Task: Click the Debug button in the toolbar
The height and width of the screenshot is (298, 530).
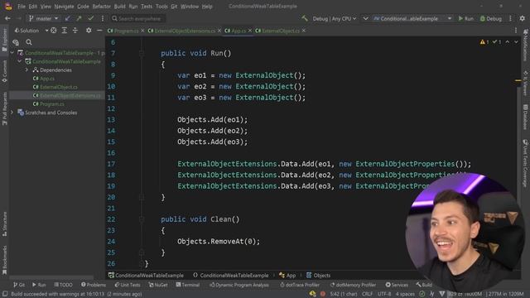Action: coord(491,18)
